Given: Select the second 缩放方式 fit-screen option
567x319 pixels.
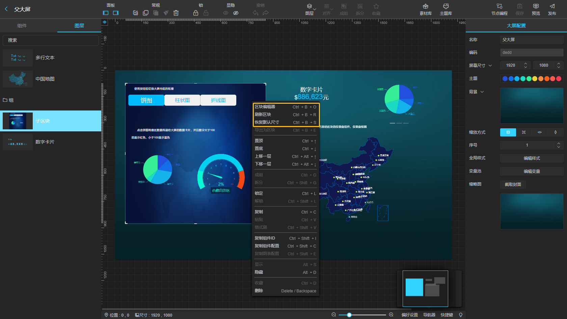Looking at the screenshot, I should [524, 132].
